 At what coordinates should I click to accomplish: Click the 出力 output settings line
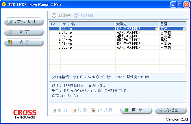(x=89, y=91)
